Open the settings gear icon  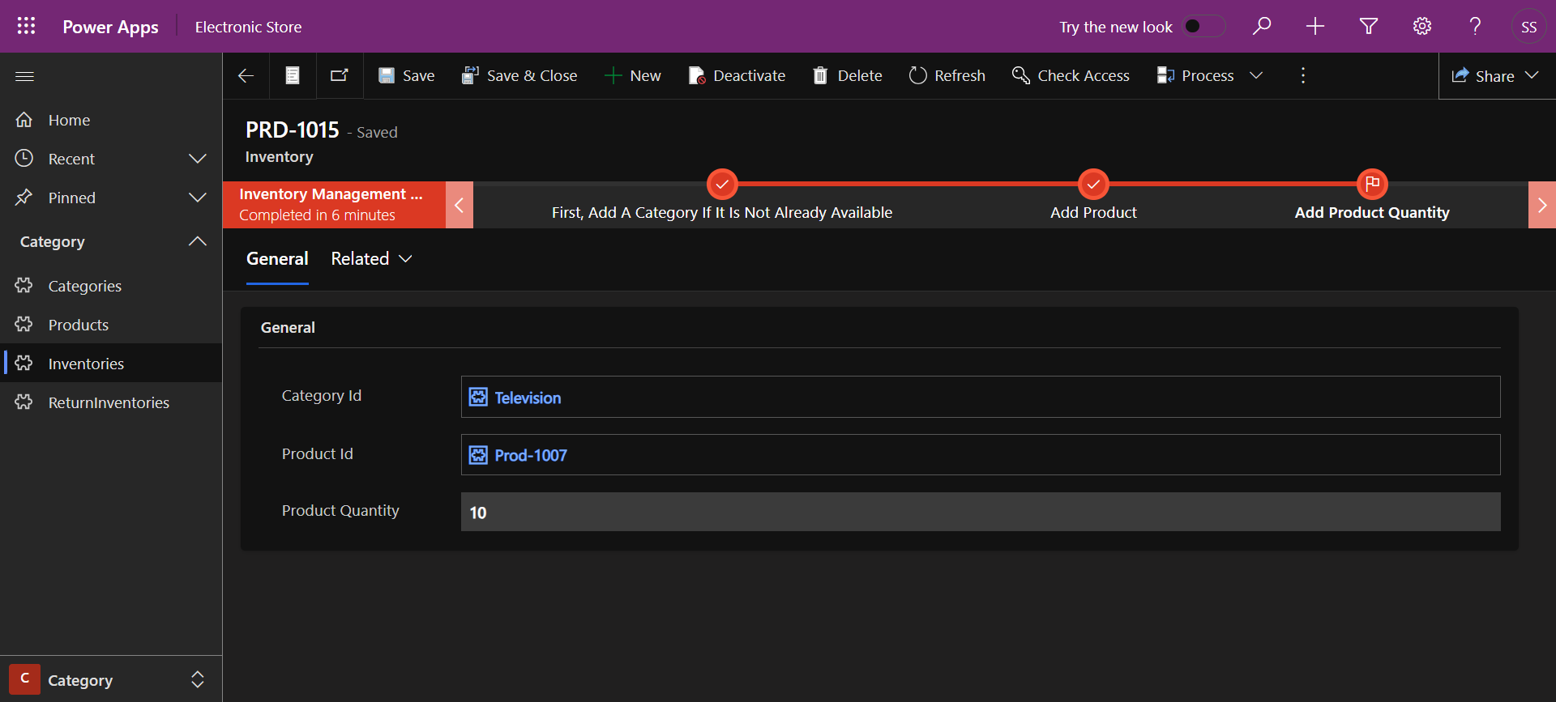[x=1421, y=27]
